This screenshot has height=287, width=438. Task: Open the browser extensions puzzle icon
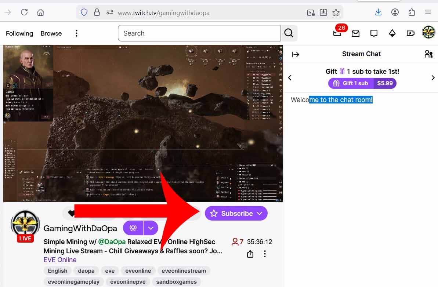coord(412,12)
